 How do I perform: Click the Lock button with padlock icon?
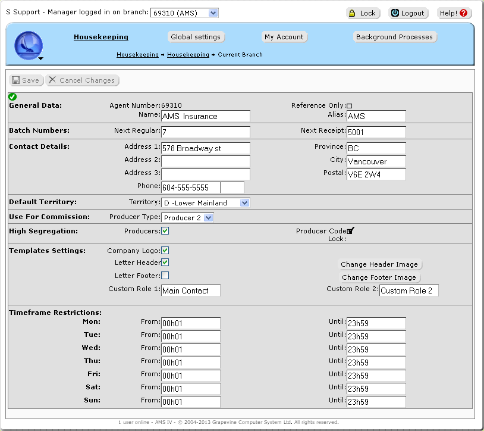coord(363,13)
